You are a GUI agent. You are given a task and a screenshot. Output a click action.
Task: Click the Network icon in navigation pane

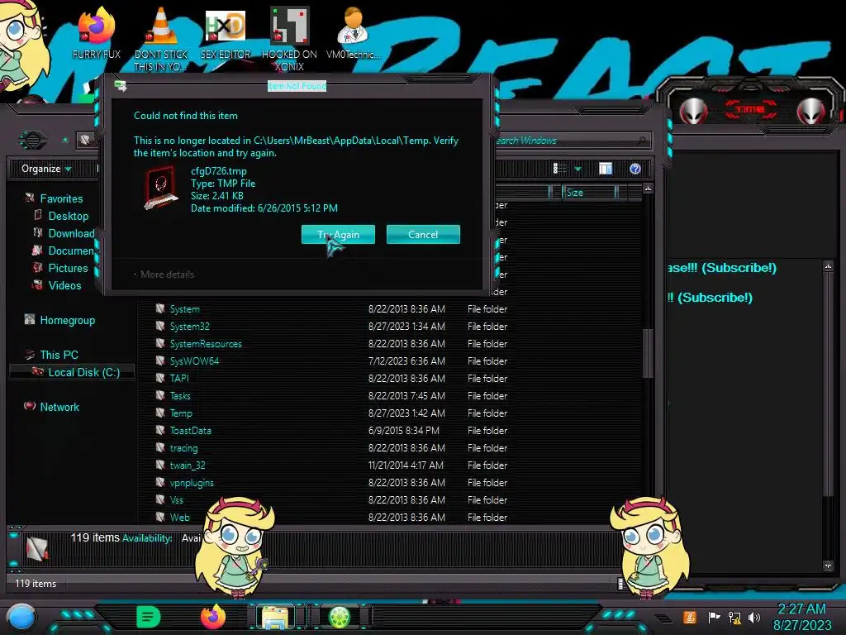click(x=30, y=406)
